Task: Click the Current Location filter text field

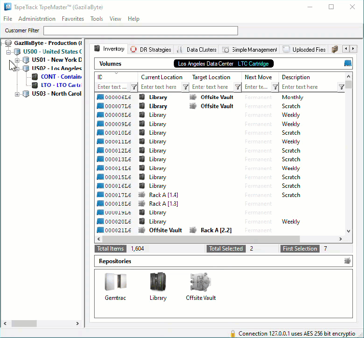Action: point(160,87)
